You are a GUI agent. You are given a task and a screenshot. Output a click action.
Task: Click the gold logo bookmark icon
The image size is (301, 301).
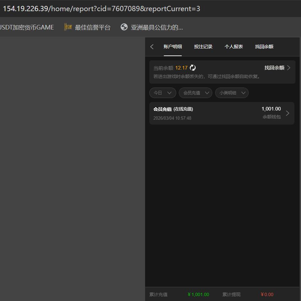[x=68, y=27]
